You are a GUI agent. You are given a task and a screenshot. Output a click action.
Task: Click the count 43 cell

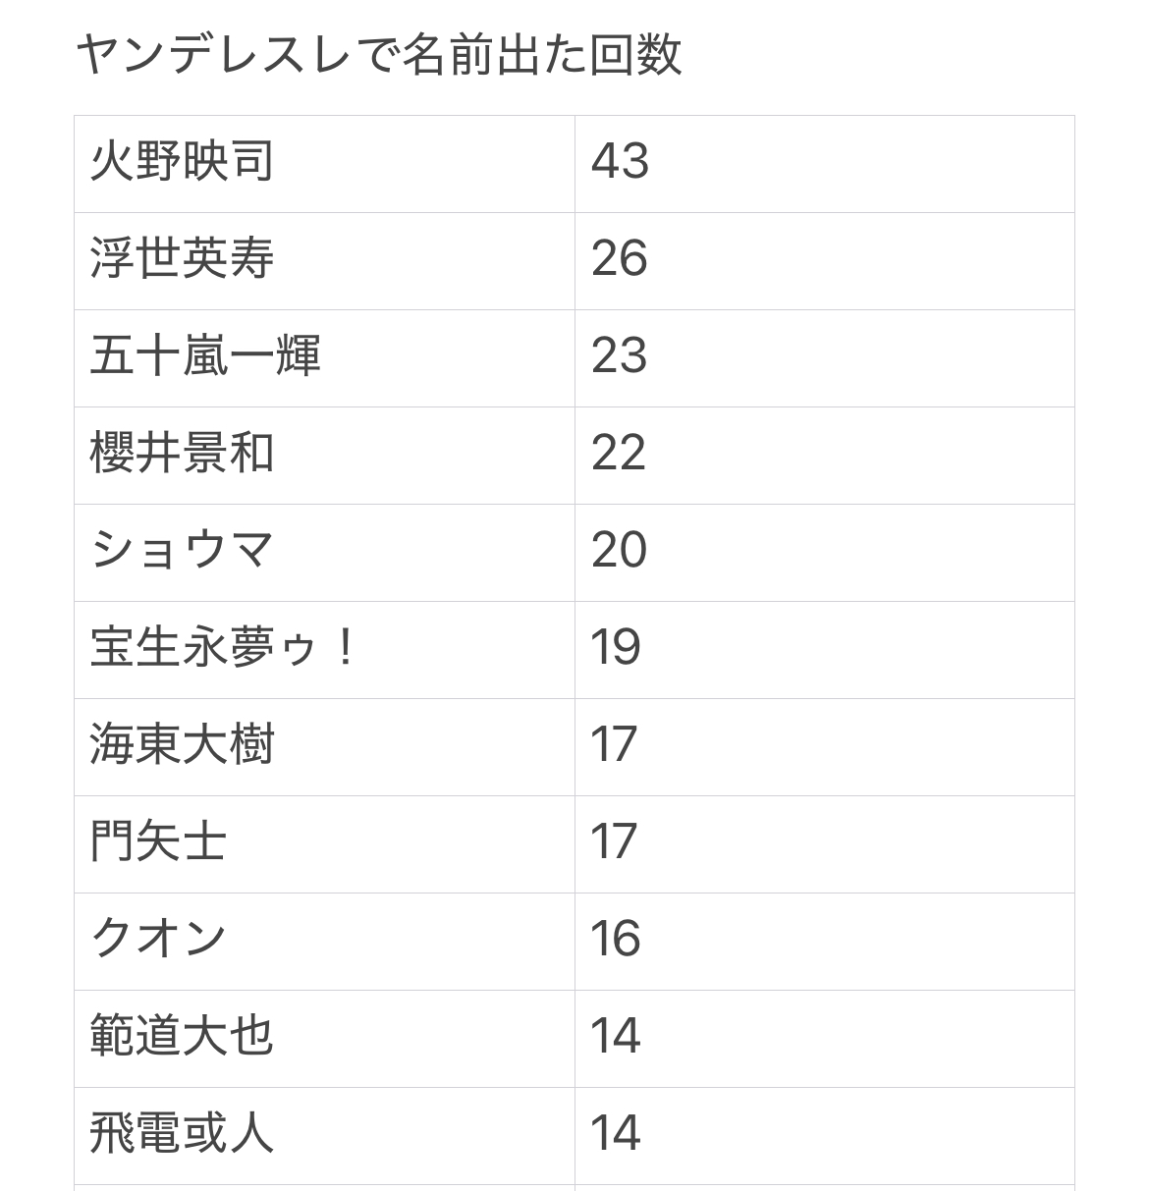(x=620, y=162)
